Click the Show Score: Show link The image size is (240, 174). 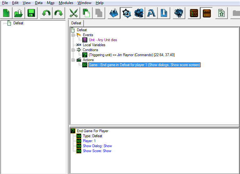tap(97, 151)
